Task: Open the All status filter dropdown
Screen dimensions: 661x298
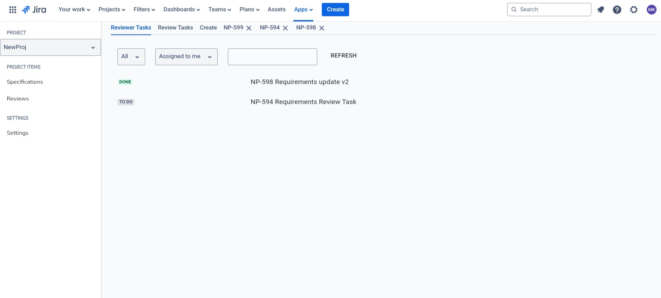Action: (x=131, y=57)
